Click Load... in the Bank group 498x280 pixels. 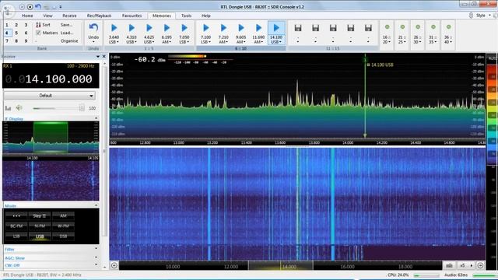click(67, 33)
